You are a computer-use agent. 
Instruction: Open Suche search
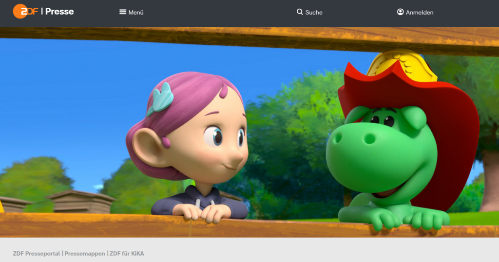(314, 12)
